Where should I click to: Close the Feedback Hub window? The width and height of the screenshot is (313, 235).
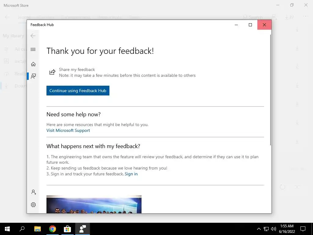pos(264,25)
